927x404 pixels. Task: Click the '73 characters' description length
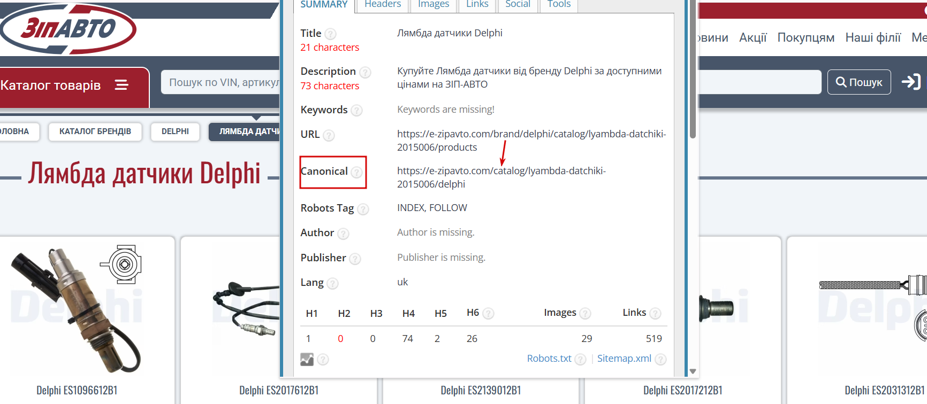click(330, 86)
